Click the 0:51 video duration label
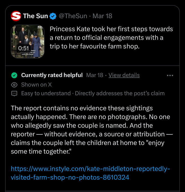Screen dimensions: 185x192 tap(23, 48)
